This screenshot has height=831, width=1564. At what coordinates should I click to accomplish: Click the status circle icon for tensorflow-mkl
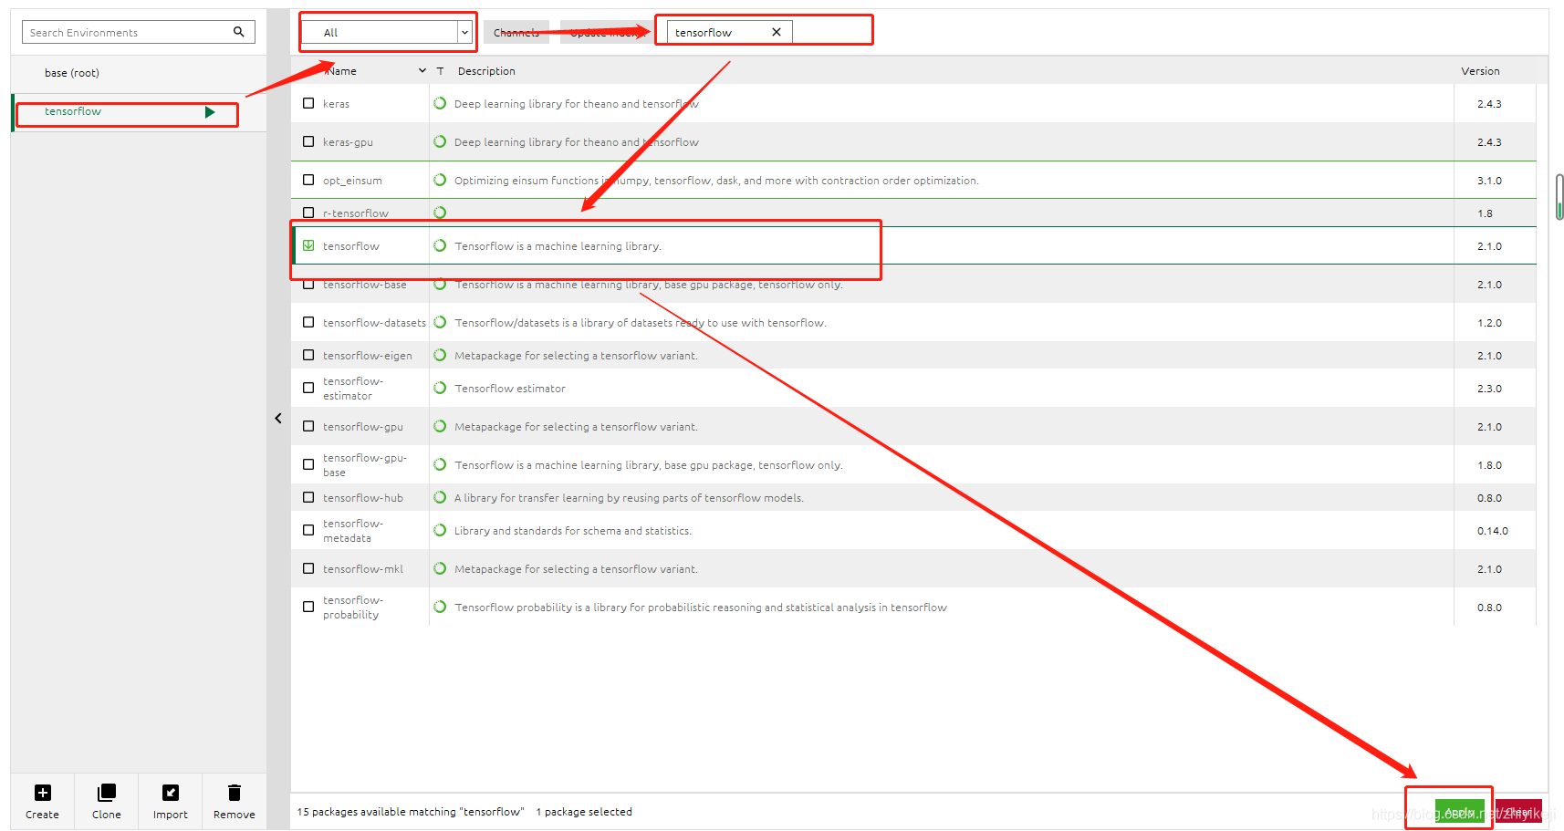pyautogui.click(x=440, y=568)
